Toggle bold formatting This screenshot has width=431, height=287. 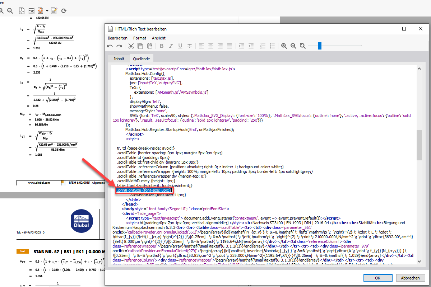click(x=162, y=46)
